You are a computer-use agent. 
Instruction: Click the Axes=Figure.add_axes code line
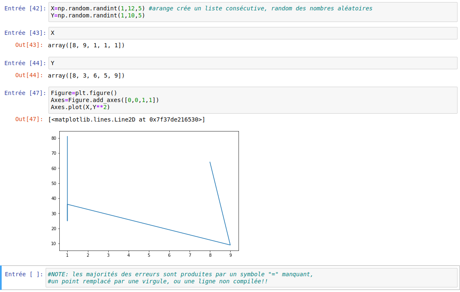pos(105,100)
